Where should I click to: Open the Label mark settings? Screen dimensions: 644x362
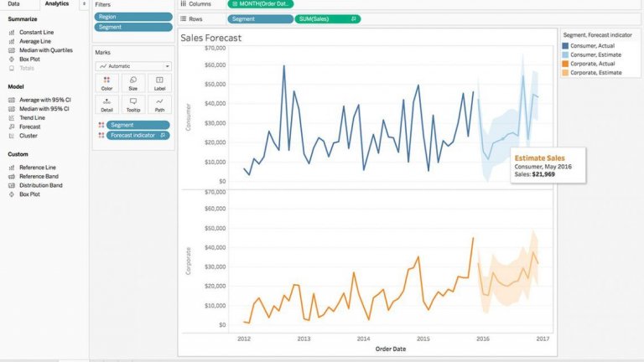point(159,83)
